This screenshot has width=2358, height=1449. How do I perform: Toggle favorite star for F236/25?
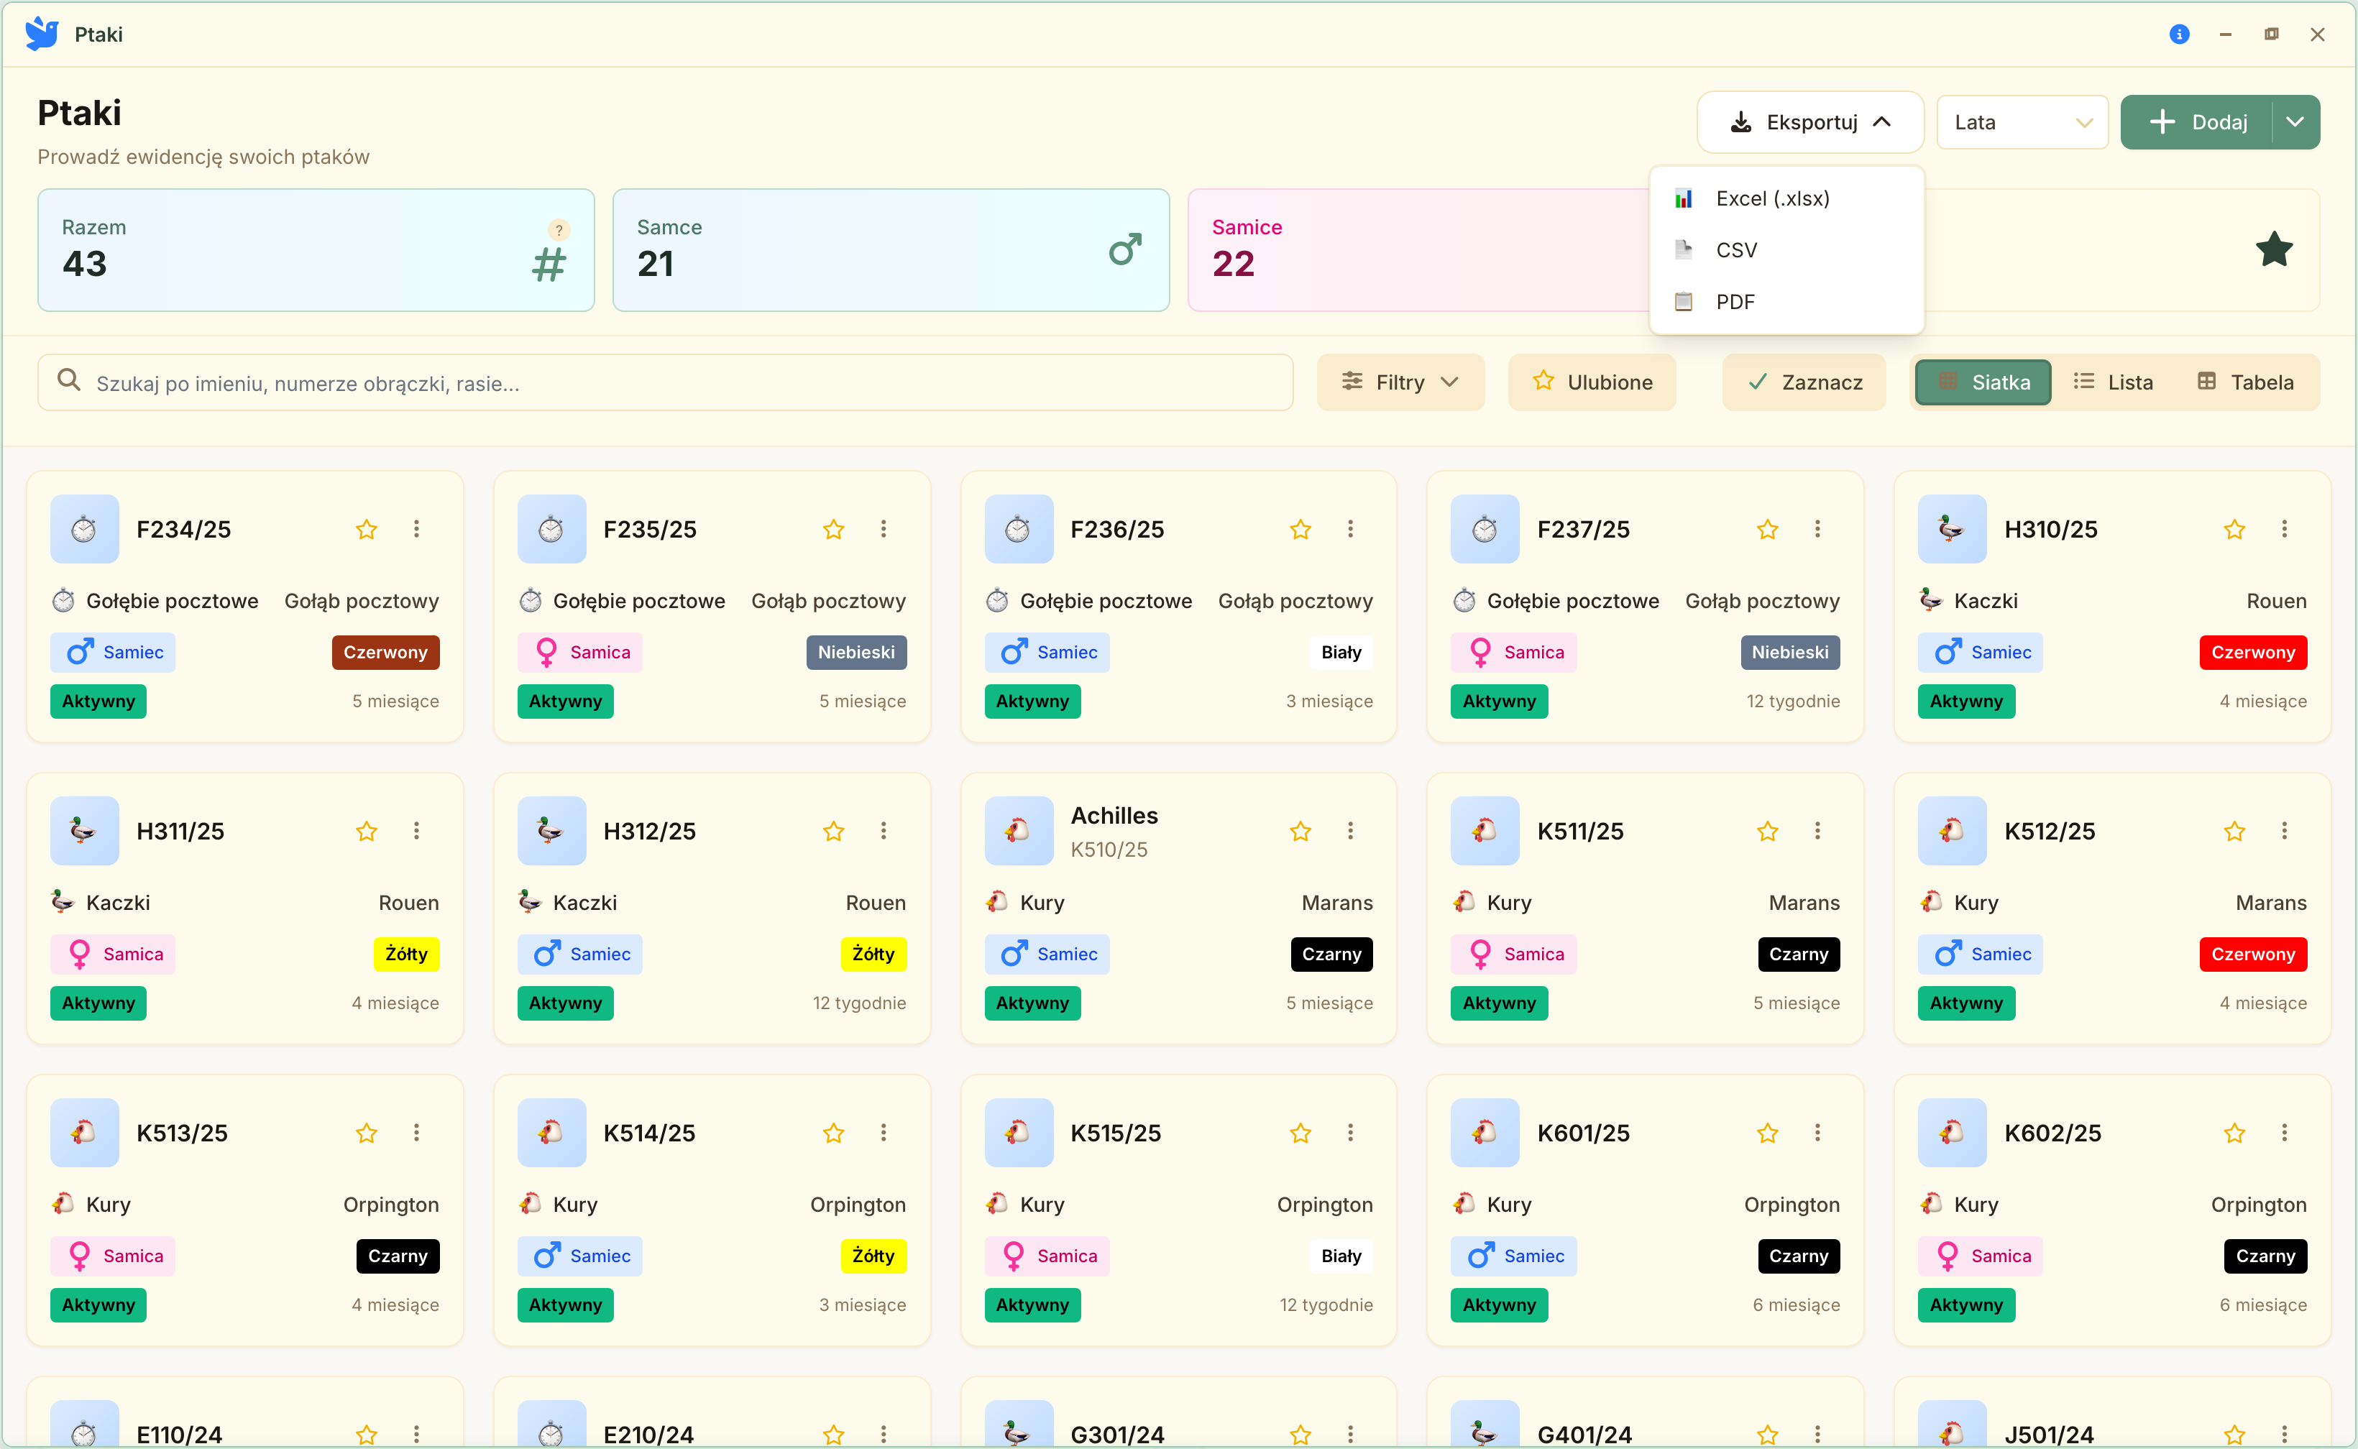(x=1300, y=529)
